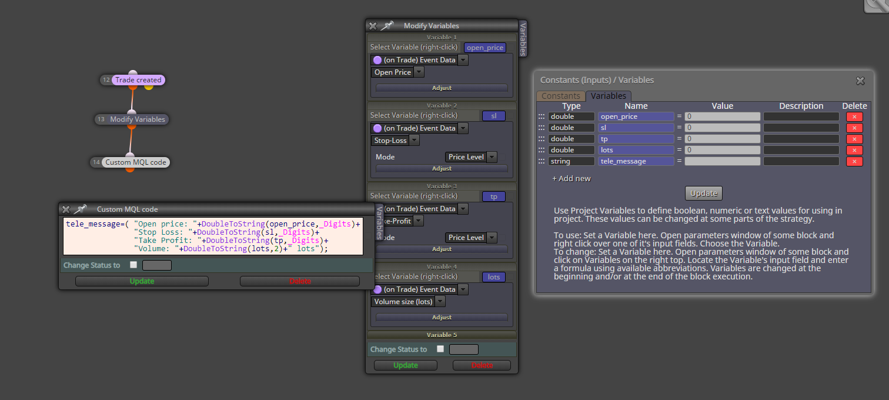Delete the open_price variable row
The image size is (889, 400).
854,116
